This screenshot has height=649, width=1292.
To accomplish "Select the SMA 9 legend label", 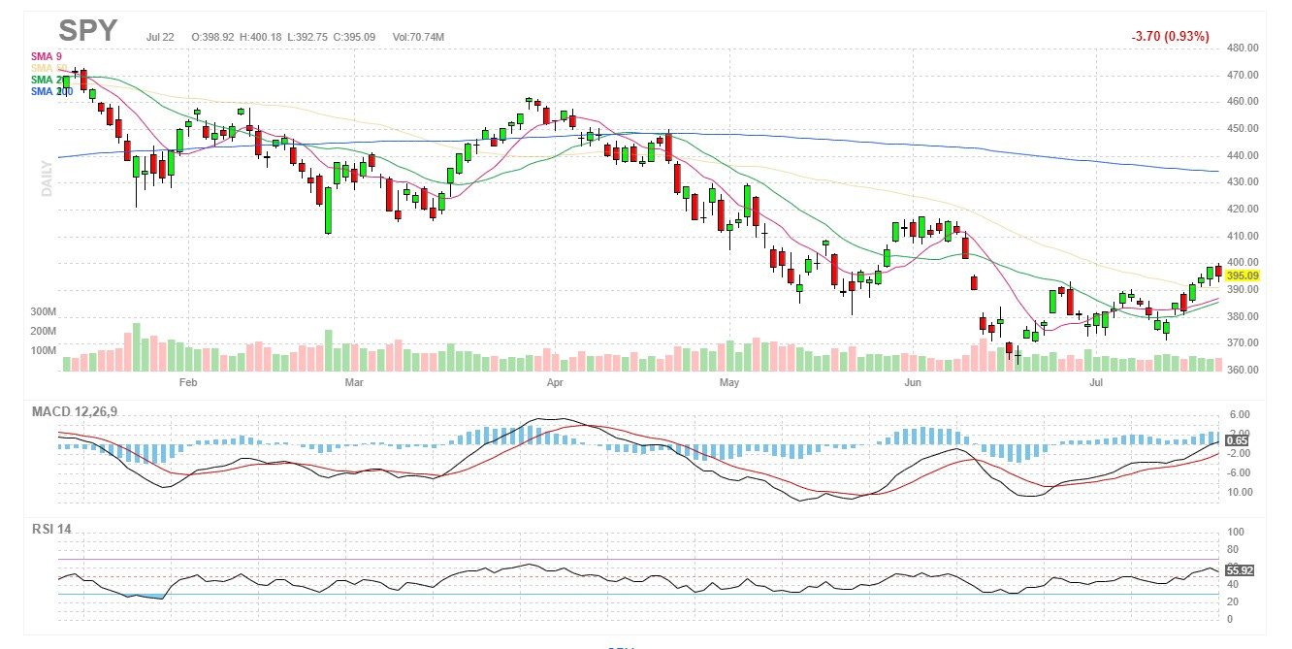I will pyautogui.click(x=46, y=56).
